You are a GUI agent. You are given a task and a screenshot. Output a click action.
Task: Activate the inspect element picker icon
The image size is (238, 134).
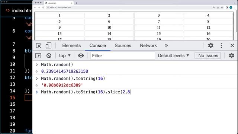(38, 45)
